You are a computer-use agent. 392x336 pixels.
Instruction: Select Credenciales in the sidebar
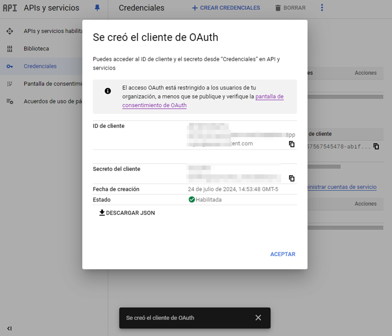pyautogui.click(x=40, y=66)
